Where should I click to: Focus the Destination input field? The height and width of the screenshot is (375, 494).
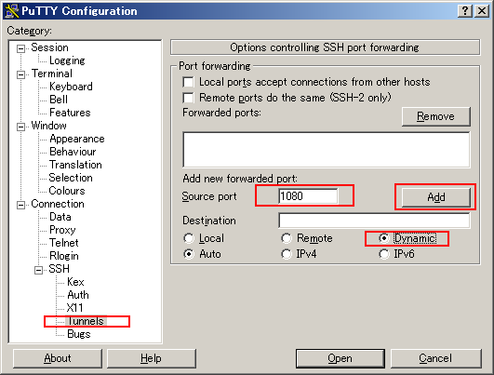pyautogui.click(x=374, y=221)
